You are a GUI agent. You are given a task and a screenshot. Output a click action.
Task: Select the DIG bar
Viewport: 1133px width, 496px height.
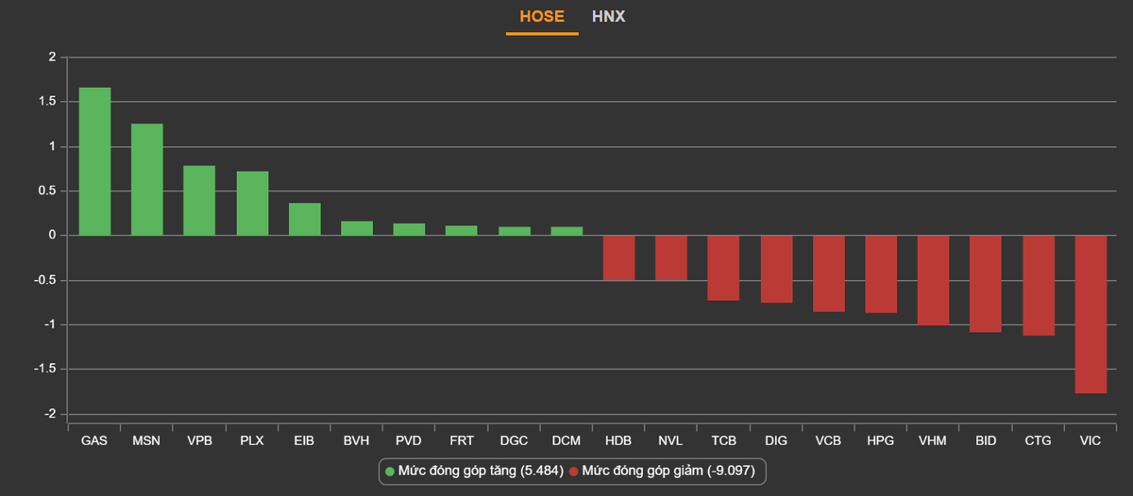coord(776,269)
